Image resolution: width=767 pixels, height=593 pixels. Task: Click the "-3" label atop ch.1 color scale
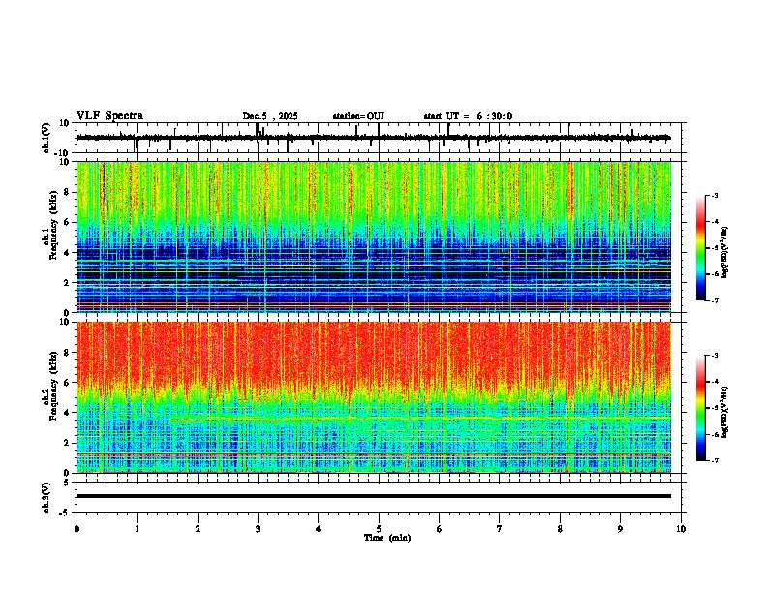(x=715, y=195)
